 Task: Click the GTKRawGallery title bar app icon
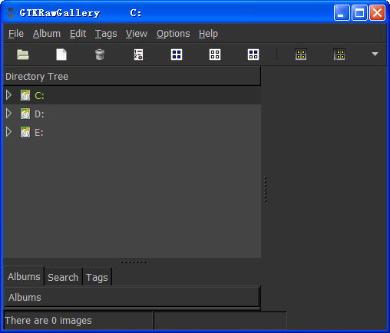(x=11, y=13)
